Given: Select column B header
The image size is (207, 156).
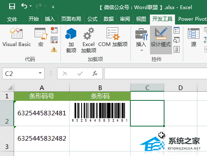Looking at the screenshot, I should pos(100,88).
